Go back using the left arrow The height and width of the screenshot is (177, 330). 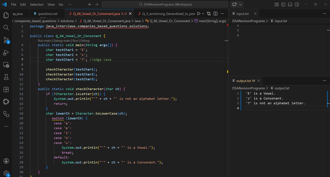[x=90, y=4]
